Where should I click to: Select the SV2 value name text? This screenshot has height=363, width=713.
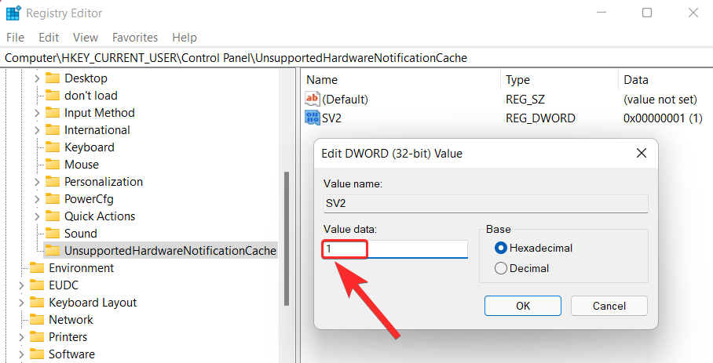(331, 118)
